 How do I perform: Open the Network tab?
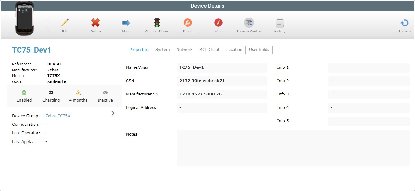[x=185, y=49]
